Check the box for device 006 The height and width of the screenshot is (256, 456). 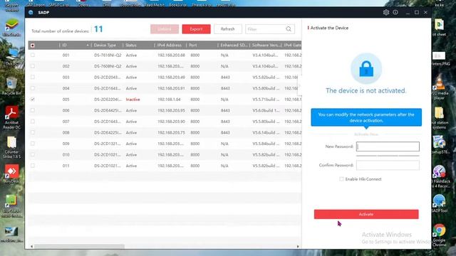[x=33, y=110]
